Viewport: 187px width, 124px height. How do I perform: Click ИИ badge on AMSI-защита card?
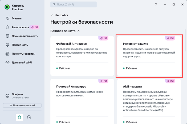170,81
